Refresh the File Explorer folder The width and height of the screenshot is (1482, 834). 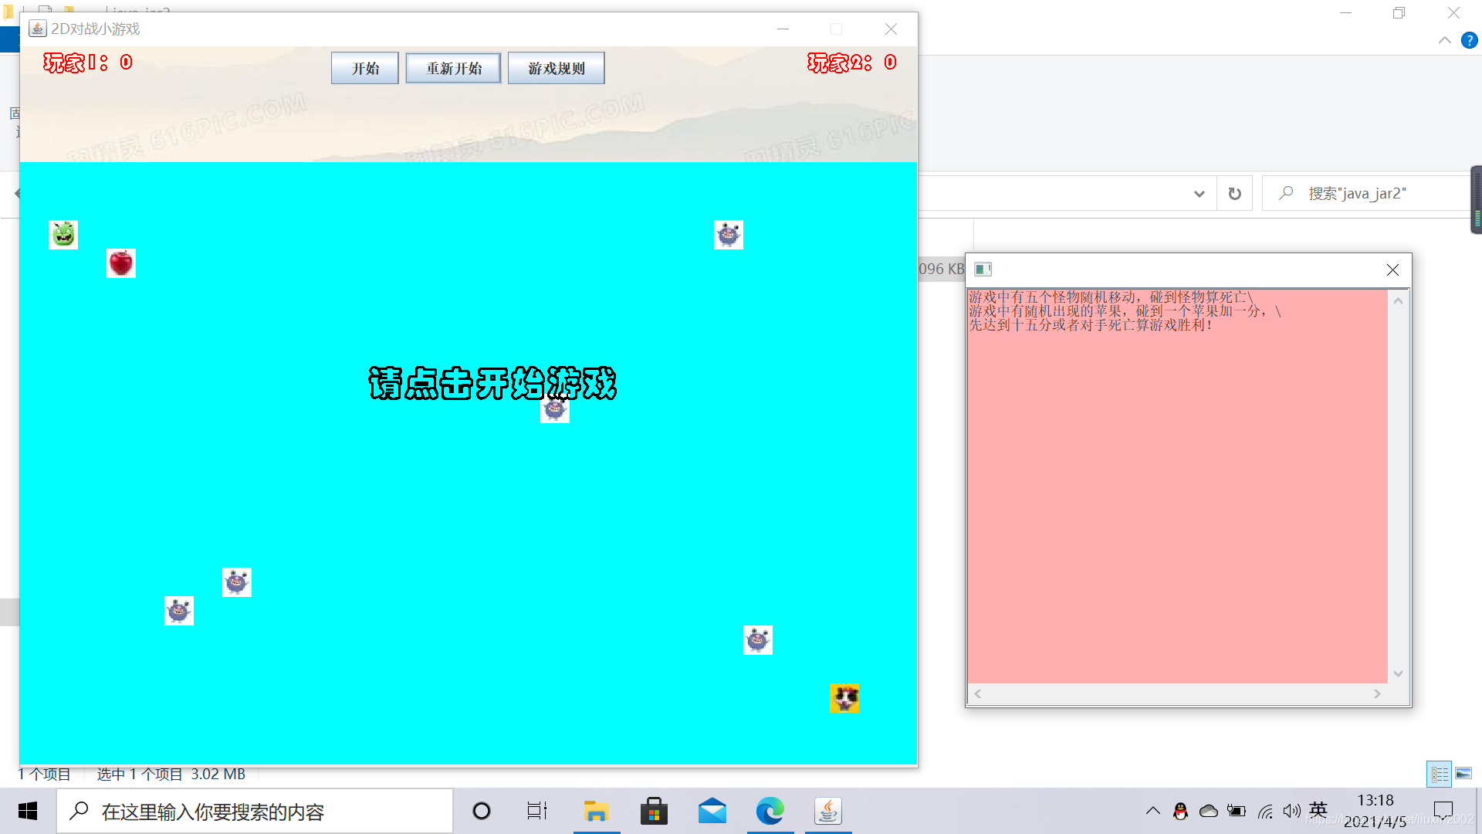pyautogui.click(x=1235, y=194)
